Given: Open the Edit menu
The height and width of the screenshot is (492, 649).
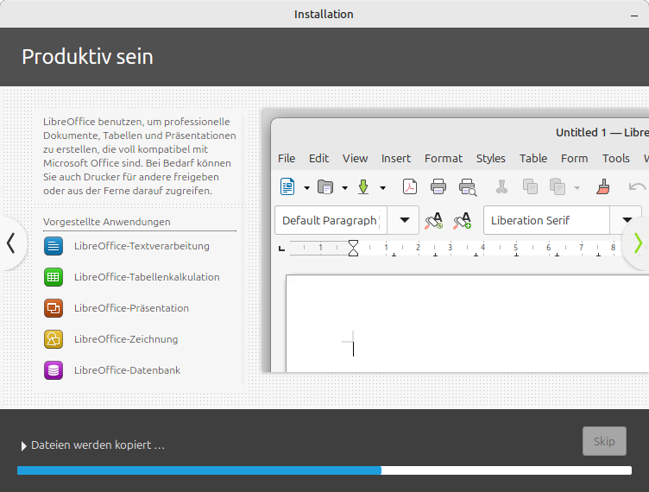Looking at the screenshot, I should pos(318,159).
